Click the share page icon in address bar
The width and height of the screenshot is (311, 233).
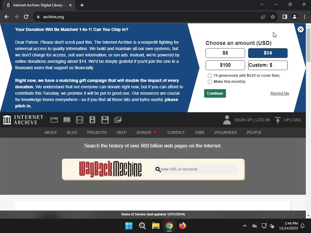pyautogui.click(x=263, y=17)
